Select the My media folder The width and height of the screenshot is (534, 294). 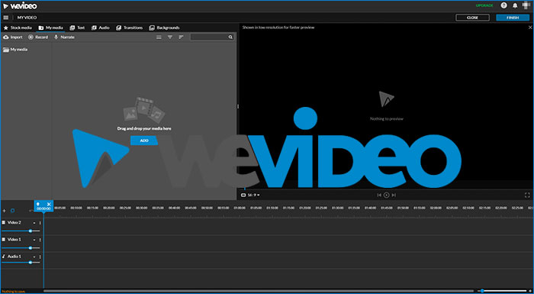click(x=15, y=50)
